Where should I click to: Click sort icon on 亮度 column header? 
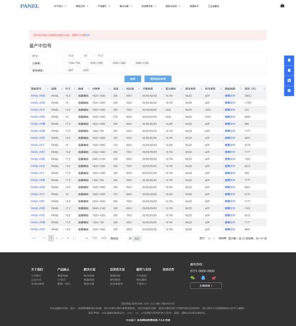123,89
